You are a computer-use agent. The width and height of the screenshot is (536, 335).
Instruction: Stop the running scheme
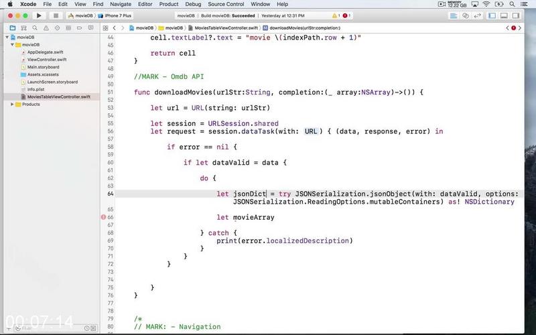point(56,15)
